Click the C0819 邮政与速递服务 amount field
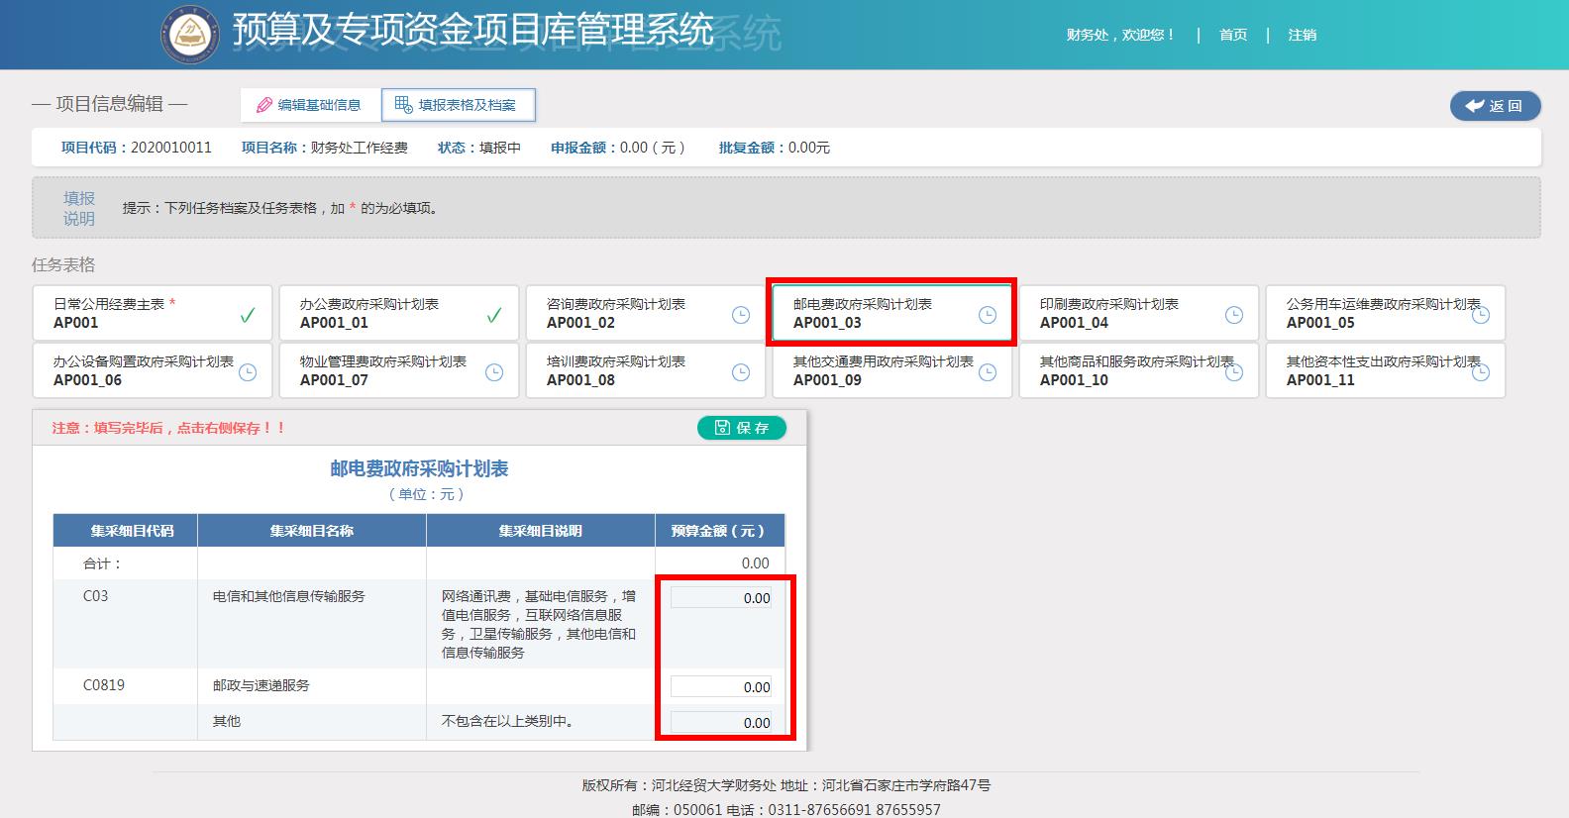Image resolution: width=1569 pixels, height=818 pixels. (x=721, y=687)
